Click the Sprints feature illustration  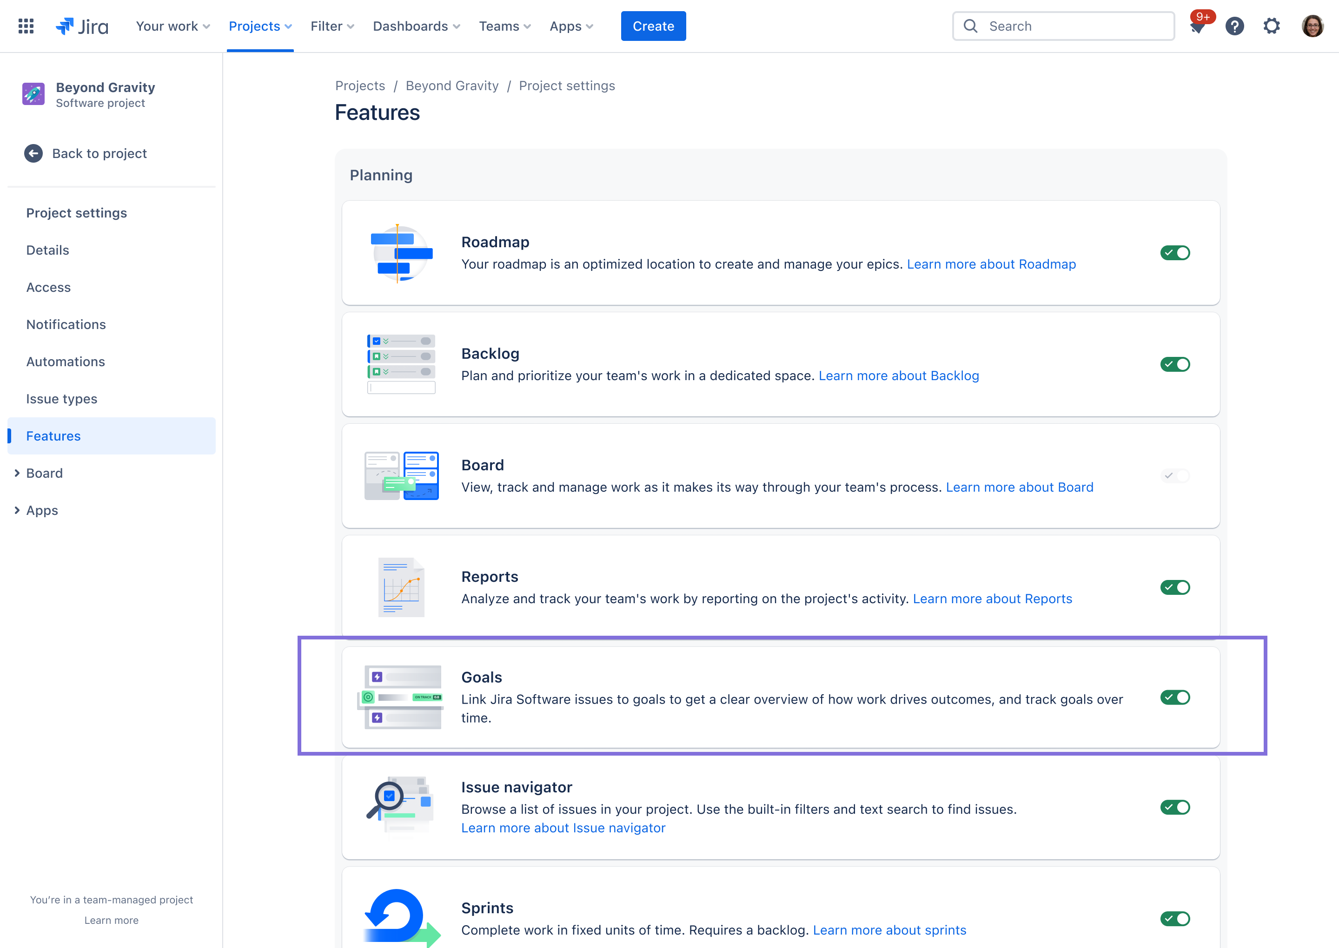(x=401, y=918)
